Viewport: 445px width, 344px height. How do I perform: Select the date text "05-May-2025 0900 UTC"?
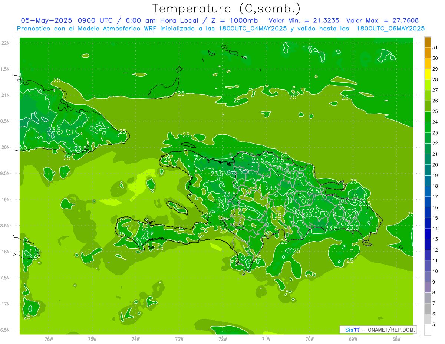pos(69,20)
